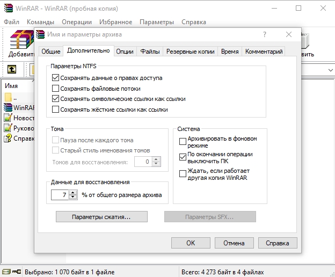
Task: Open the Файл menu
Action: point(11,22)
